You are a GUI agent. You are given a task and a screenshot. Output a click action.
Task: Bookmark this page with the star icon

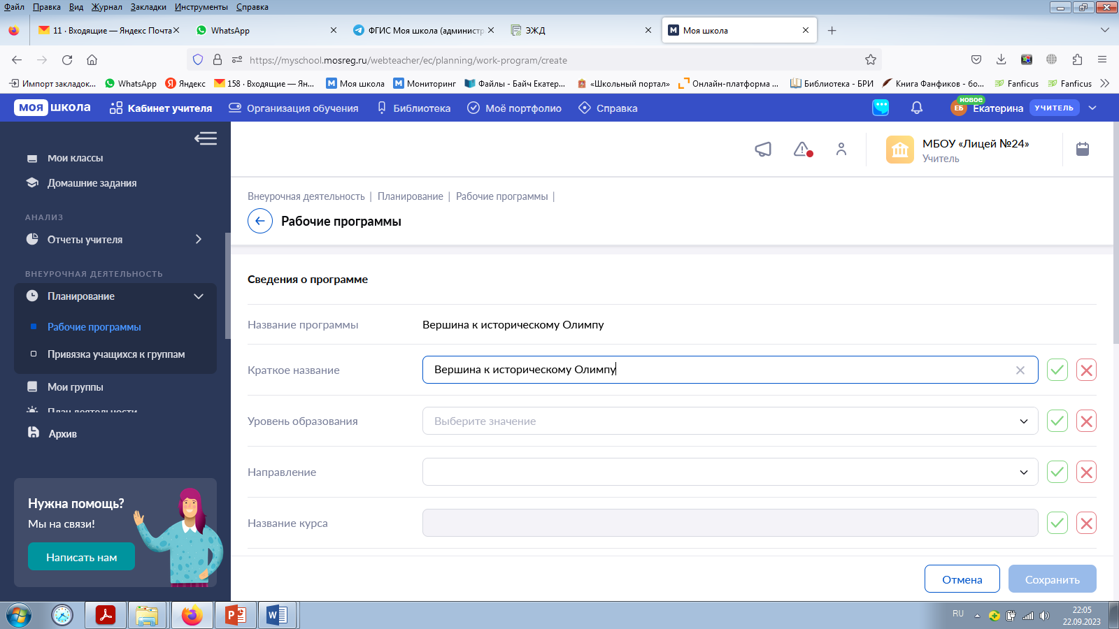coord(871,59)
